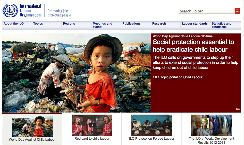This screenshot has width=244, height=145.
Task: Click the Red card to child labour caption
Action: point(92,139)
